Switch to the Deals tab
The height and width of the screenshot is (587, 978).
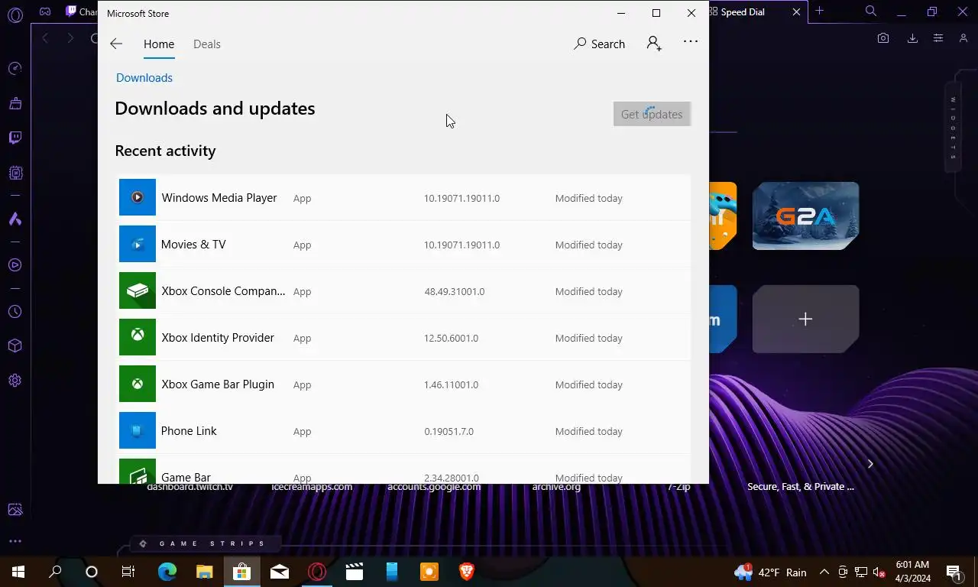(x=207, y=44)
